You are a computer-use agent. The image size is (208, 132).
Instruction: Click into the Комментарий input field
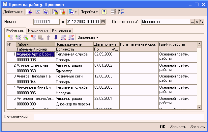(119, 117)
